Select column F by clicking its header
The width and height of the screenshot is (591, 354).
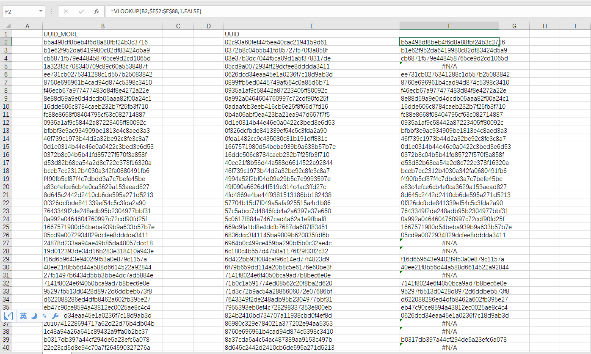[449, 26]
